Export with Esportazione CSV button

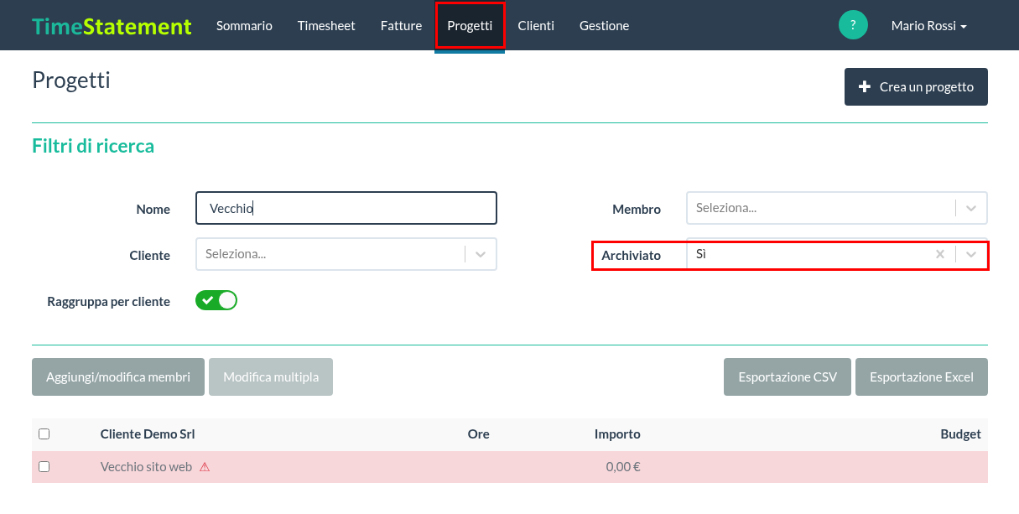(x=788, y=376)
